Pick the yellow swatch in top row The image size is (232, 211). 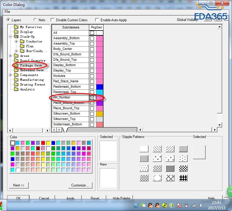[48, 143]
